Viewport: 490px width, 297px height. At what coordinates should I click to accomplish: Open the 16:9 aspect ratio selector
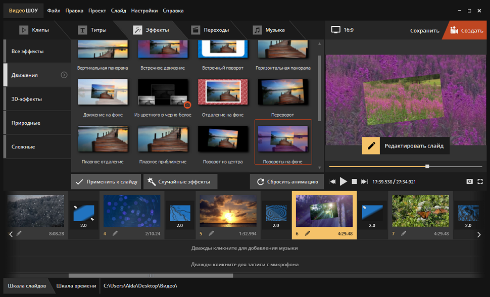[x=342, y=30]
